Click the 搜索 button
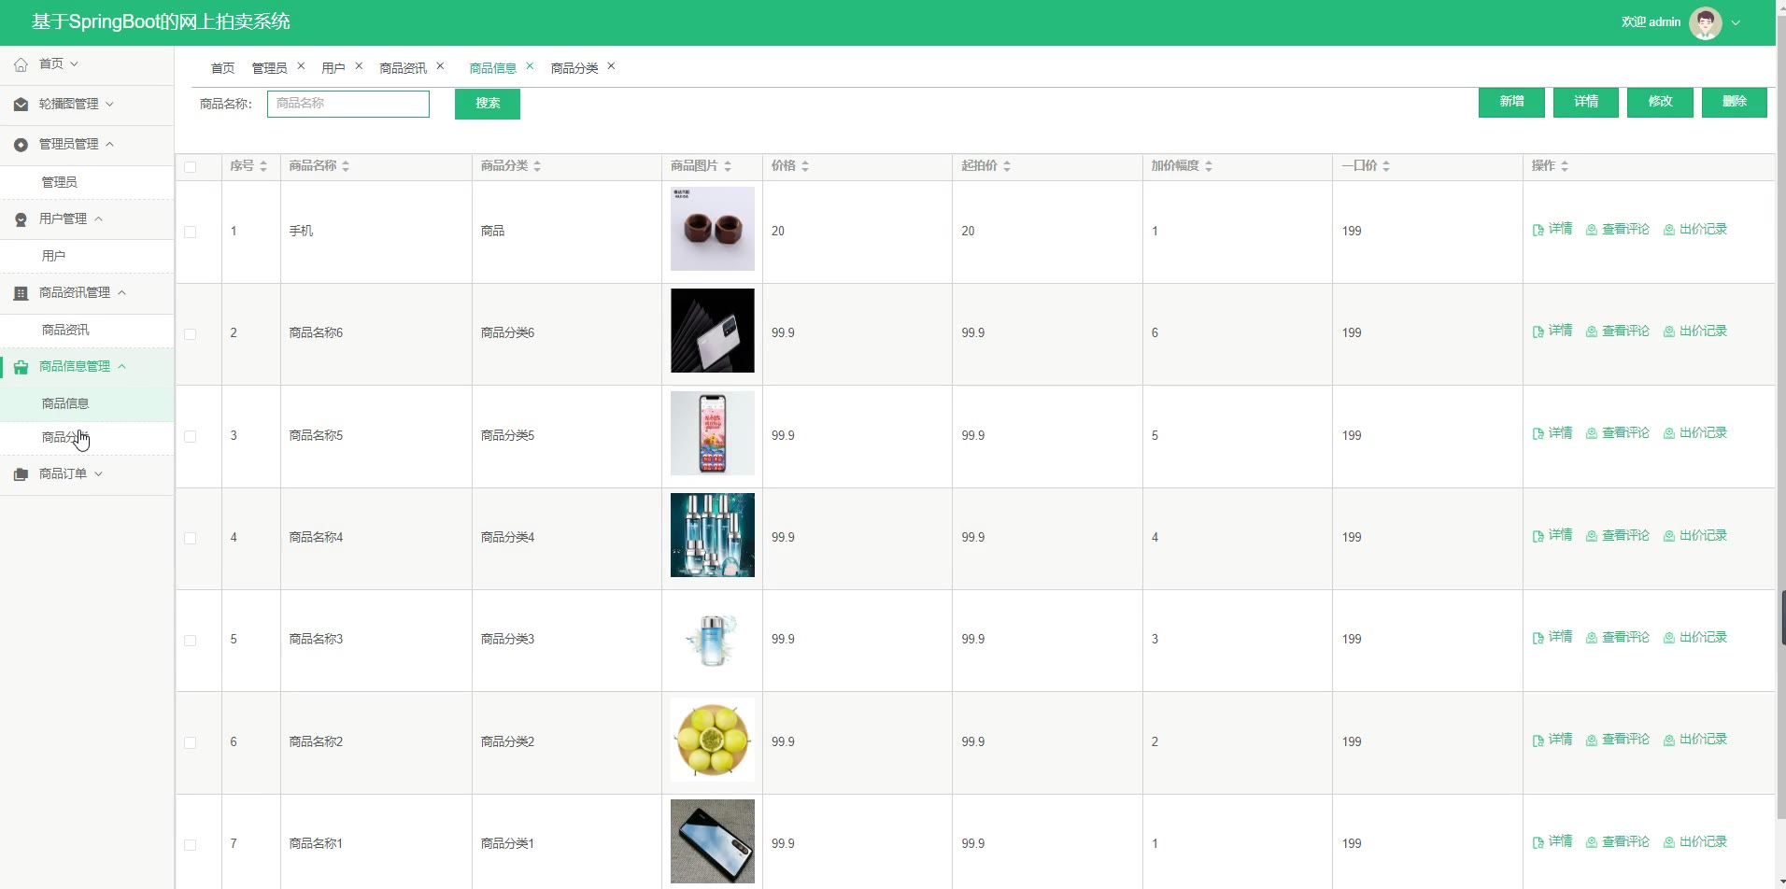The image size is (1786, 889). [x=488, y=104]
